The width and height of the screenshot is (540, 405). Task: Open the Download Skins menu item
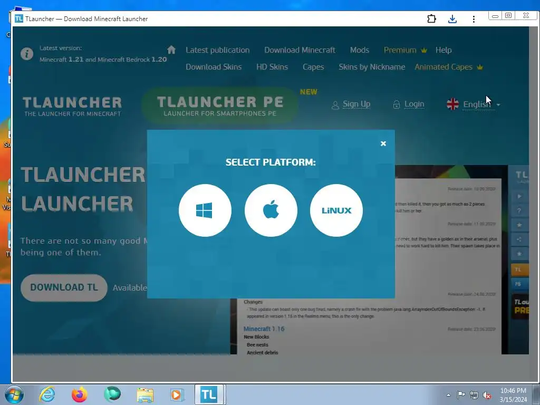click(214, 67)
